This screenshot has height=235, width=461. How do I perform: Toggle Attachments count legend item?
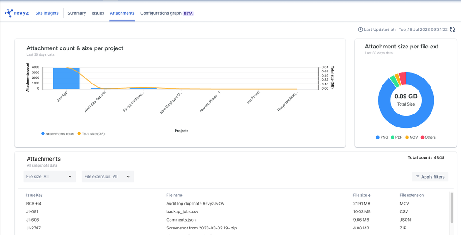[x=58, y=133]
